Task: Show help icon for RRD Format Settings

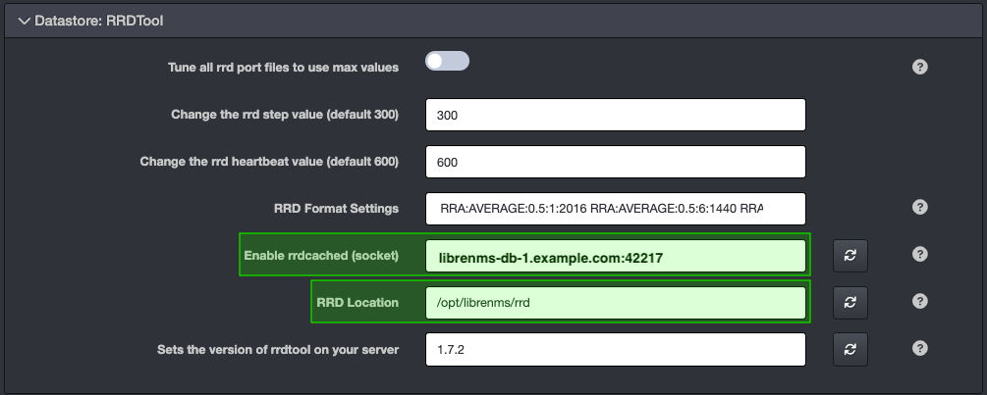Action: [919, 208]
